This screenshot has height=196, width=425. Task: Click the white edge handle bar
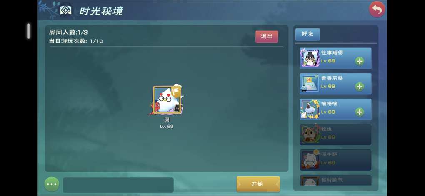point(28,31)
